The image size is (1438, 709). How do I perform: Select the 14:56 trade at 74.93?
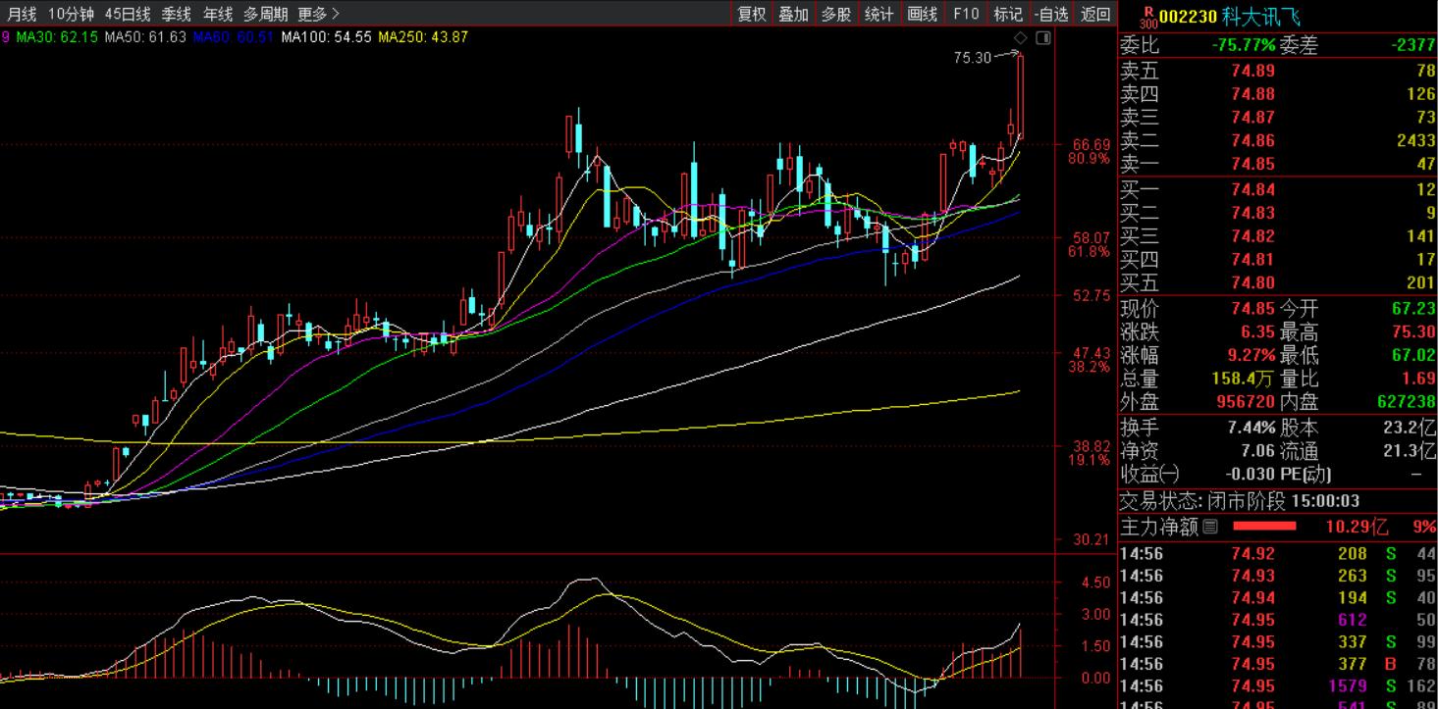click(1278, 576)
